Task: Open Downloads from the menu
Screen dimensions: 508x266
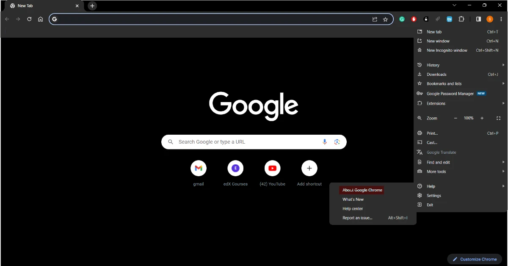Action: [461, 75]
